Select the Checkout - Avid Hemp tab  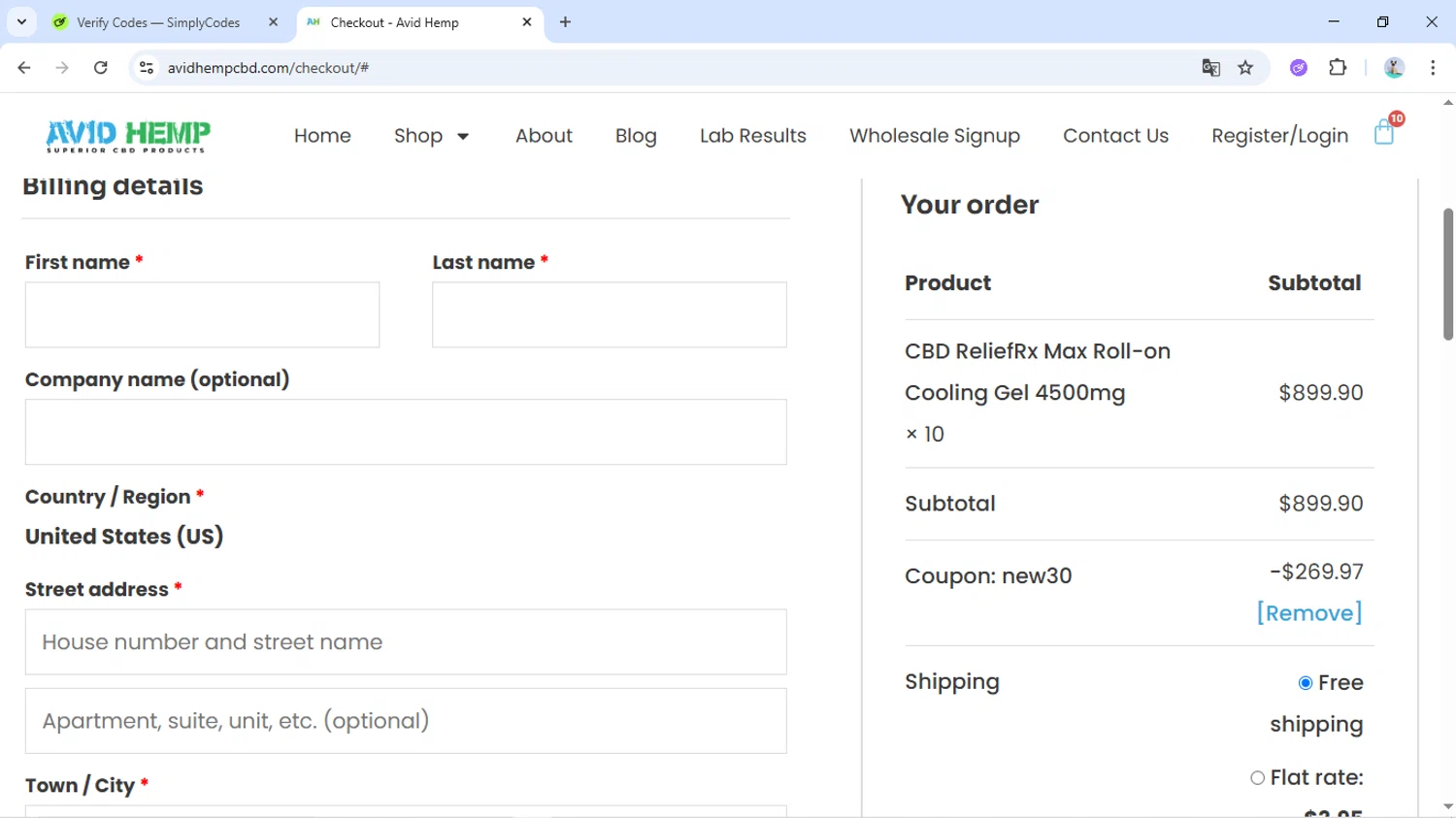pyautogui.click(x=394, y=22)
